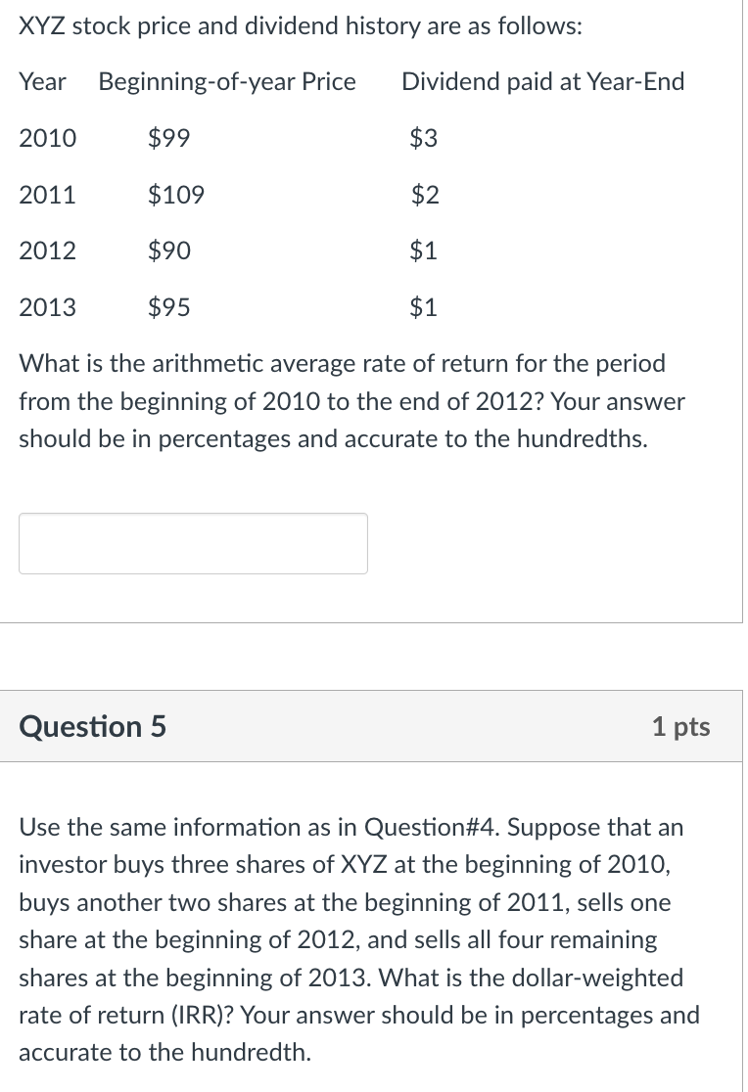This screenshot has width=748, height=1092.
Task: Select the $95 beginning-of-year price
Action: coord(168,307)
